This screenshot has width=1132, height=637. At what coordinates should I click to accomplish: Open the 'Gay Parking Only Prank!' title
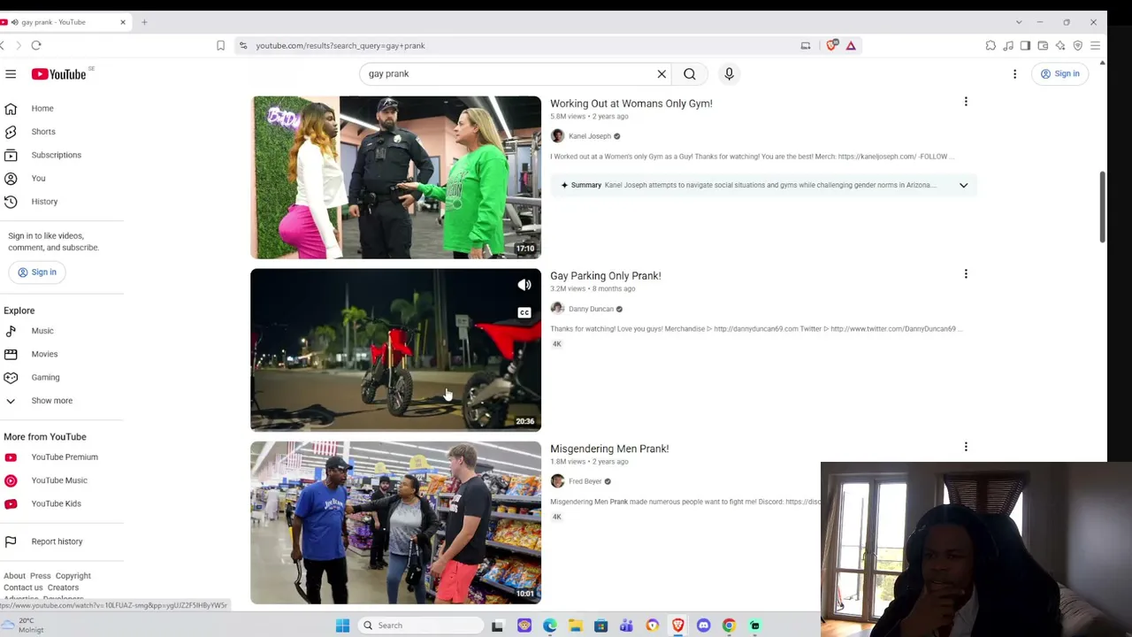pyautogui.click(x=606, y=276)
